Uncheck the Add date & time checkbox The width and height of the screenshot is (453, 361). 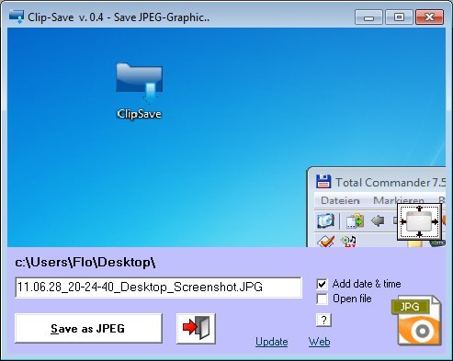click(322, 284)
